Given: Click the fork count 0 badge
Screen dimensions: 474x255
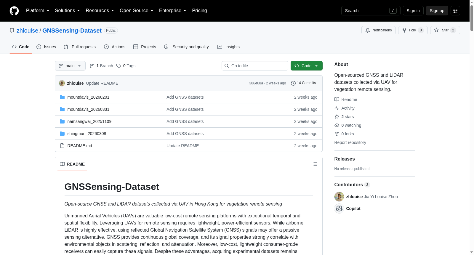Looking at the screenshot, I should coord(421,30).
